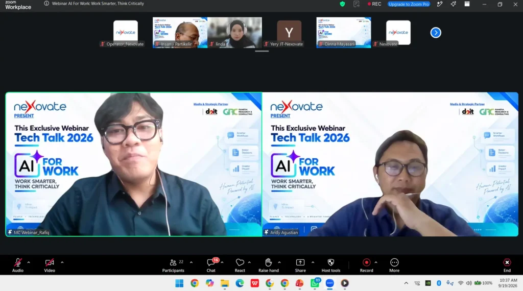523x291 pixels.
Task: Click the webinar title in title bar
Action: point(98,4)
